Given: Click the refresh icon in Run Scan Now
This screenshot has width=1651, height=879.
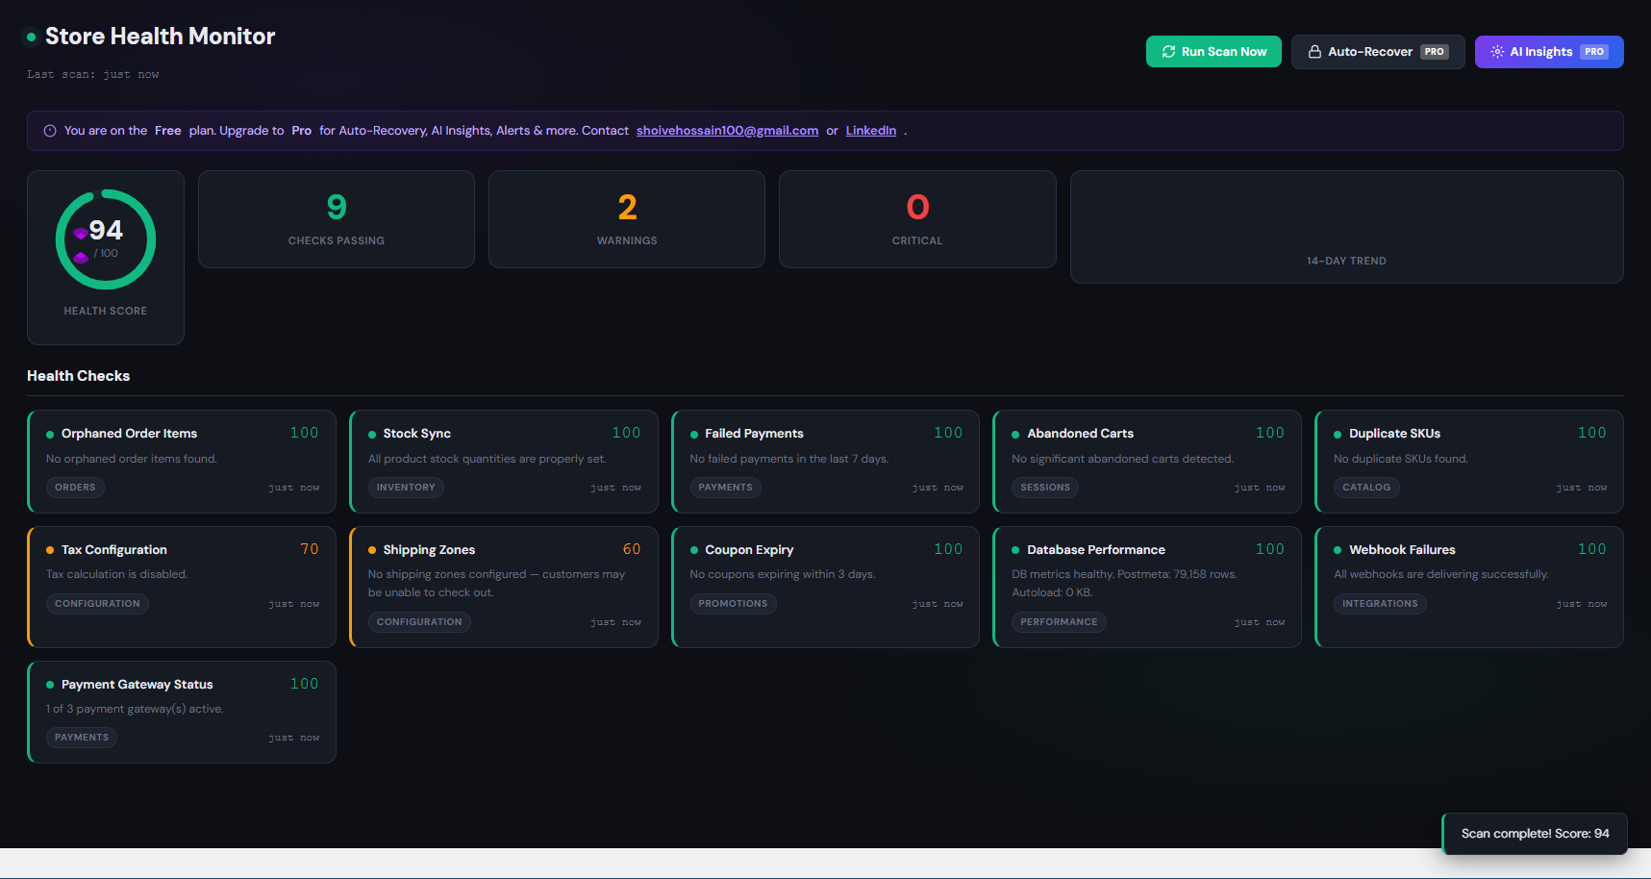Looking at the screenshot, I should (x=1168, y=52).
